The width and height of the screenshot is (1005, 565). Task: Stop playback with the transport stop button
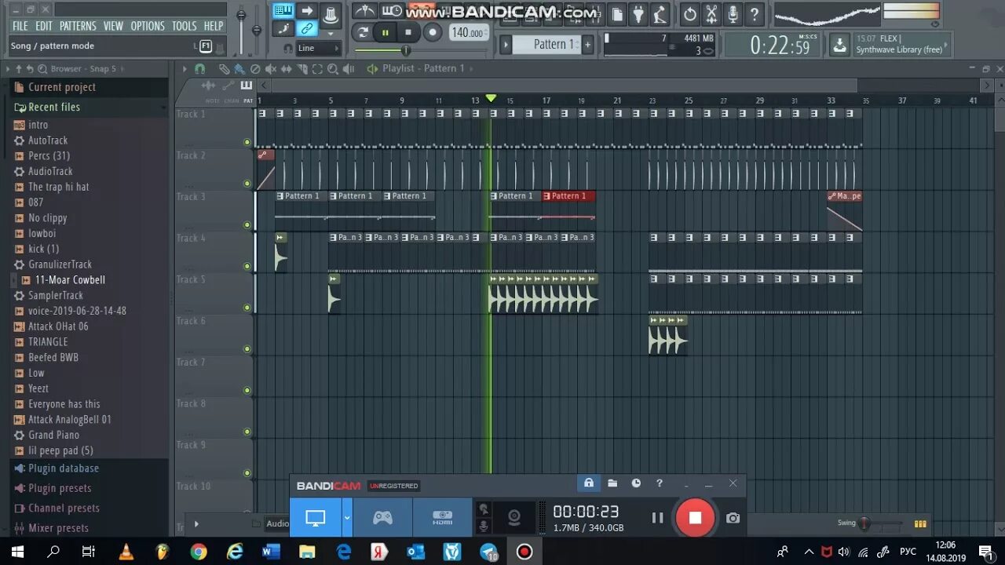(407, 32)
